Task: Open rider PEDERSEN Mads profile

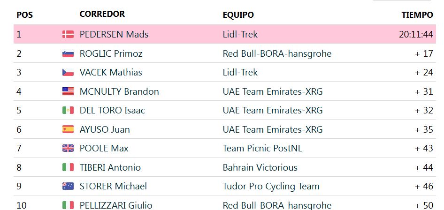Action: [114, 34]
